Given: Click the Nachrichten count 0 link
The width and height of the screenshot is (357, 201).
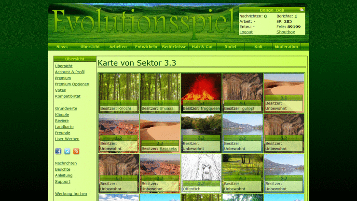Looking at the screenshot, I should (265, 16).
